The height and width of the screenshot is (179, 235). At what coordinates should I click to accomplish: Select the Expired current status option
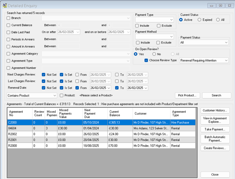(x=199, y=20)
